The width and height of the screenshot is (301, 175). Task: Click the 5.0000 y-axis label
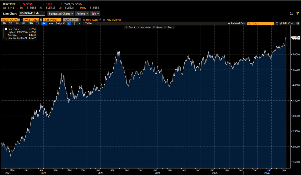296,54
